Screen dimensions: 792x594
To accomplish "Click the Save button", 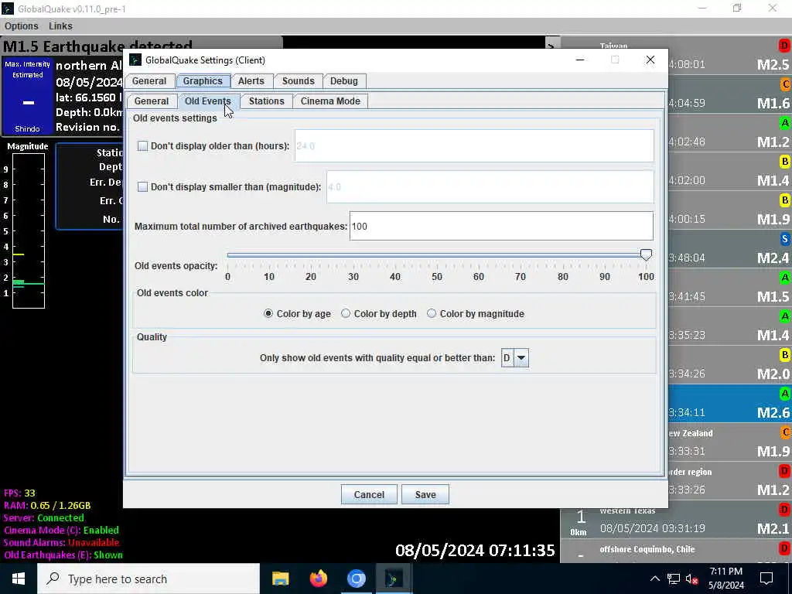I will point(425,494).
